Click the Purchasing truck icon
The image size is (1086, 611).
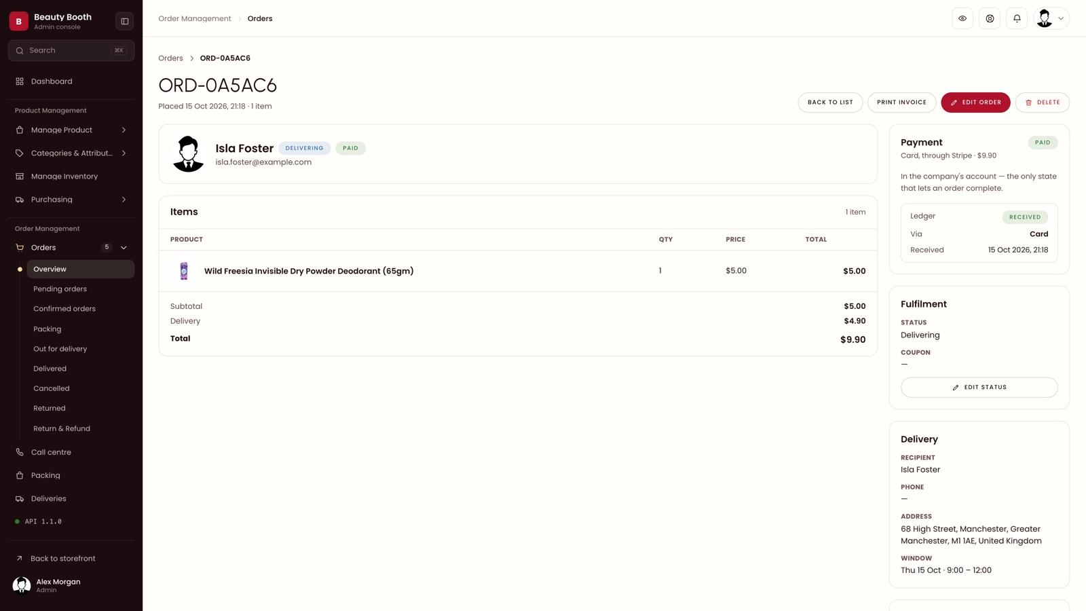pyautogui.click(x=20, y=200)
